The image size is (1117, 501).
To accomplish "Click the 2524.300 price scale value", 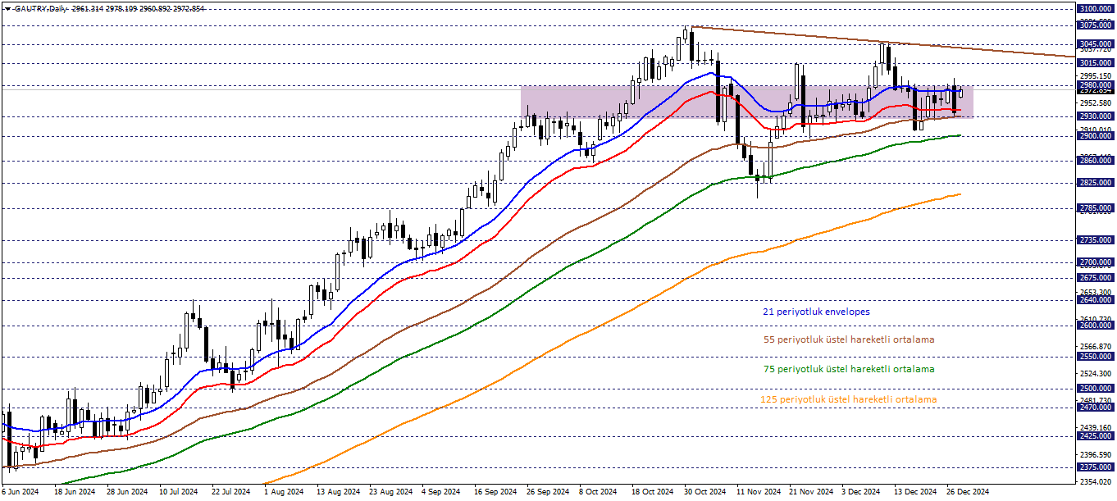I will 1096,373.
